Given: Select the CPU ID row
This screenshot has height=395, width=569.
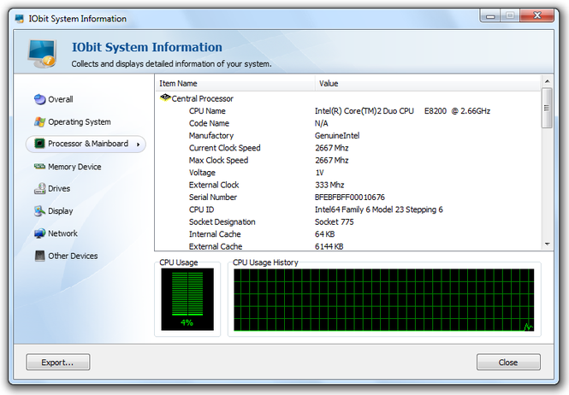Looking at the screenshot, I should [347, 209].
